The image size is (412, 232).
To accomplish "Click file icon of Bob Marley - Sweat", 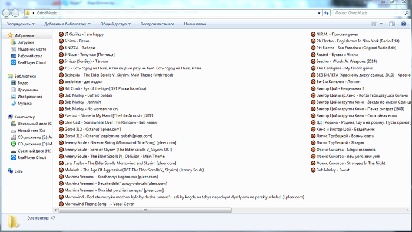I will [313, 170].
